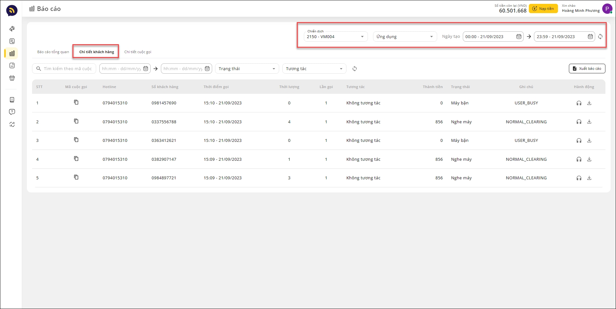Copy call code for row 1
Image resolution: width=616 pixels, height=309 pixels.
click(76, 102)
